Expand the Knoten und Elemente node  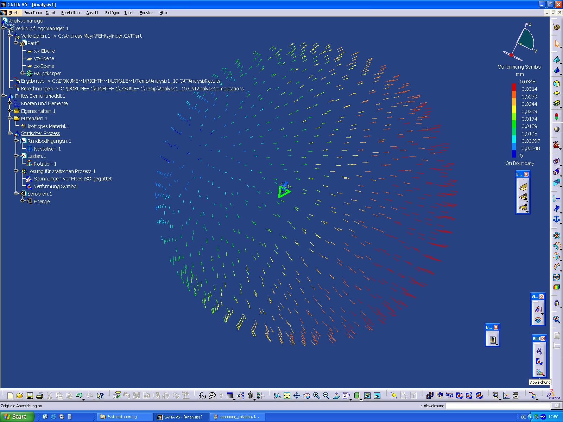(x=10, y=103)
